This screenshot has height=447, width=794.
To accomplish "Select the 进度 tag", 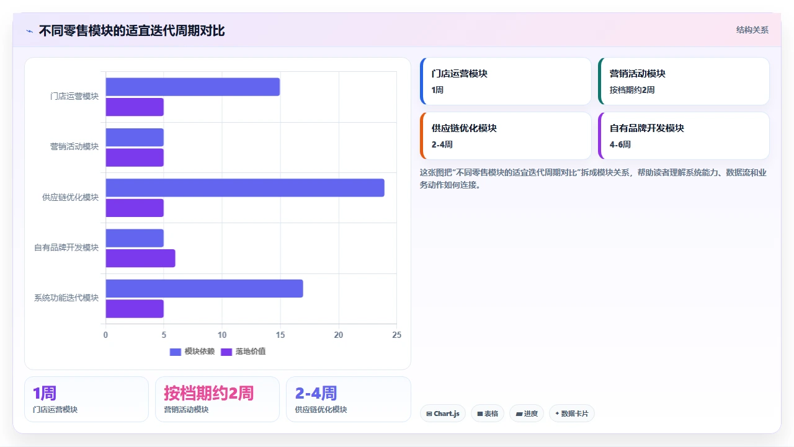I will click(527, 414).
